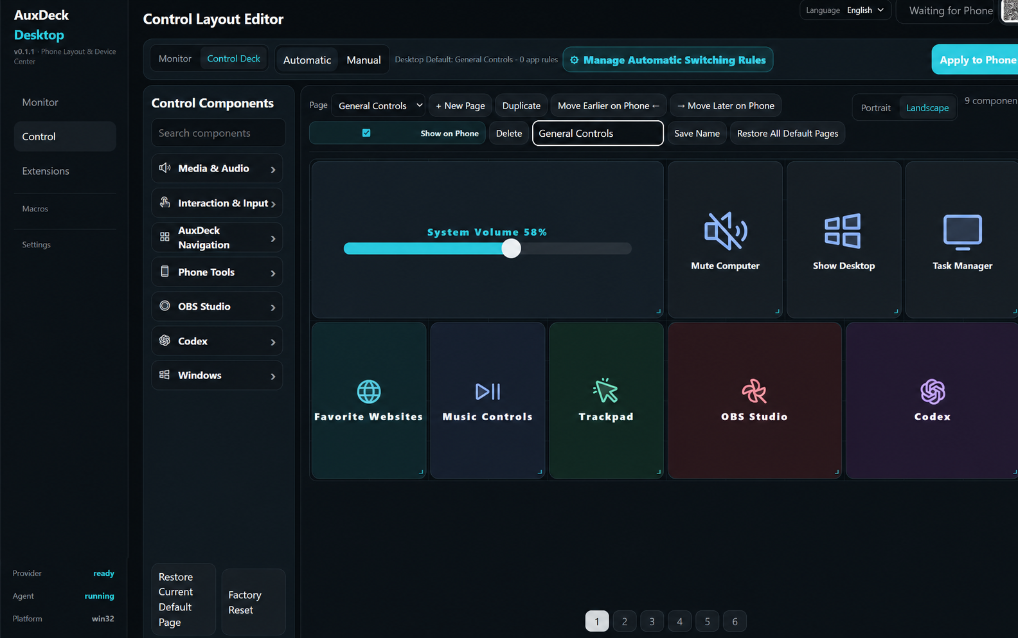Viewport: 1018px width, 638px height.
Task: Expand Interaction & Input chevron
Action: (273, 204)
